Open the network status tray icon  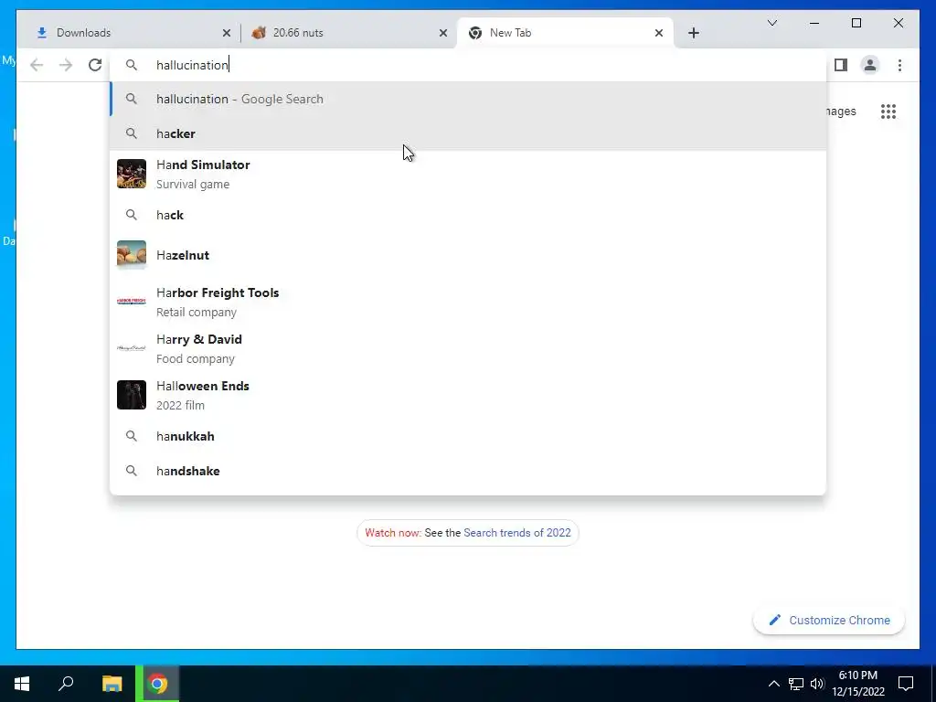(796, 684)
